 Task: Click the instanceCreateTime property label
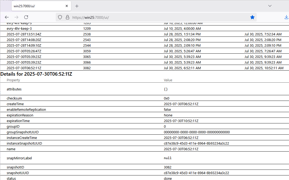pyautogui.click(x=22, y=138)
